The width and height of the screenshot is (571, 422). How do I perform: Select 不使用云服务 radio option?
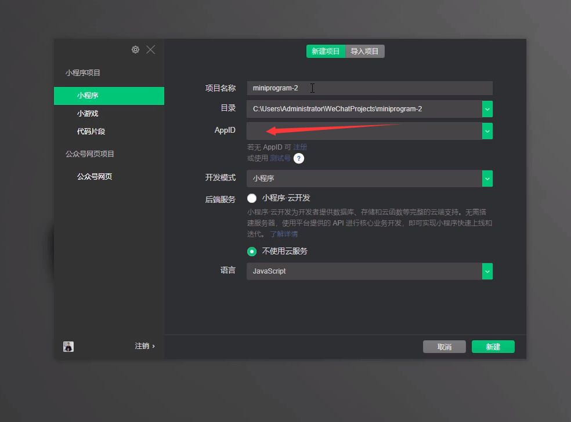(x=252, y=252)
